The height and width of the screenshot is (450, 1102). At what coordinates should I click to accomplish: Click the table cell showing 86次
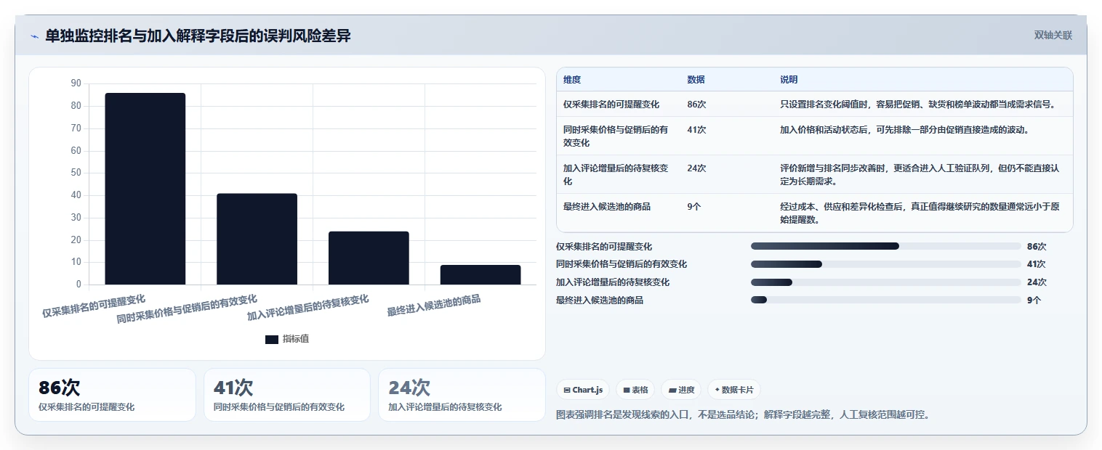[696, 105]
